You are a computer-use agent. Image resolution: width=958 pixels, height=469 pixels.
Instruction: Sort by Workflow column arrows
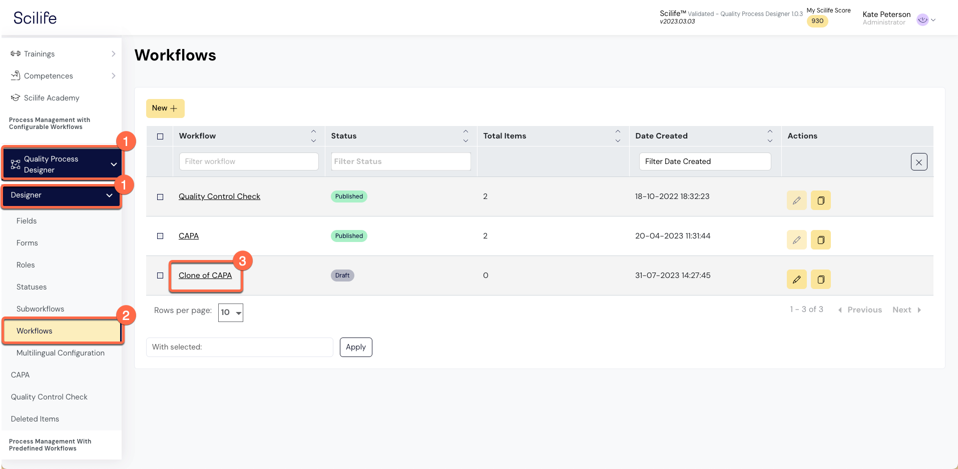coord(313,136)
